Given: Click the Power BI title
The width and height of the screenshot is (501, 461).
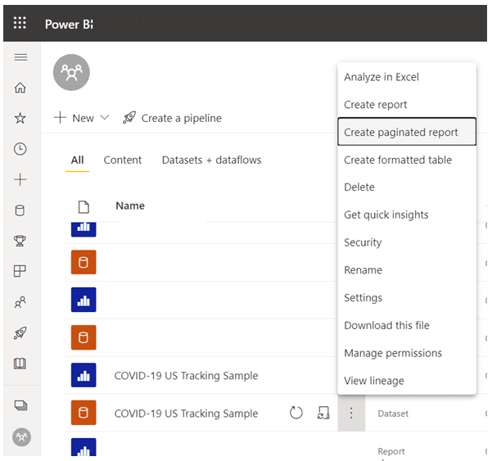Looking at the screenshot, I should 69,25.
